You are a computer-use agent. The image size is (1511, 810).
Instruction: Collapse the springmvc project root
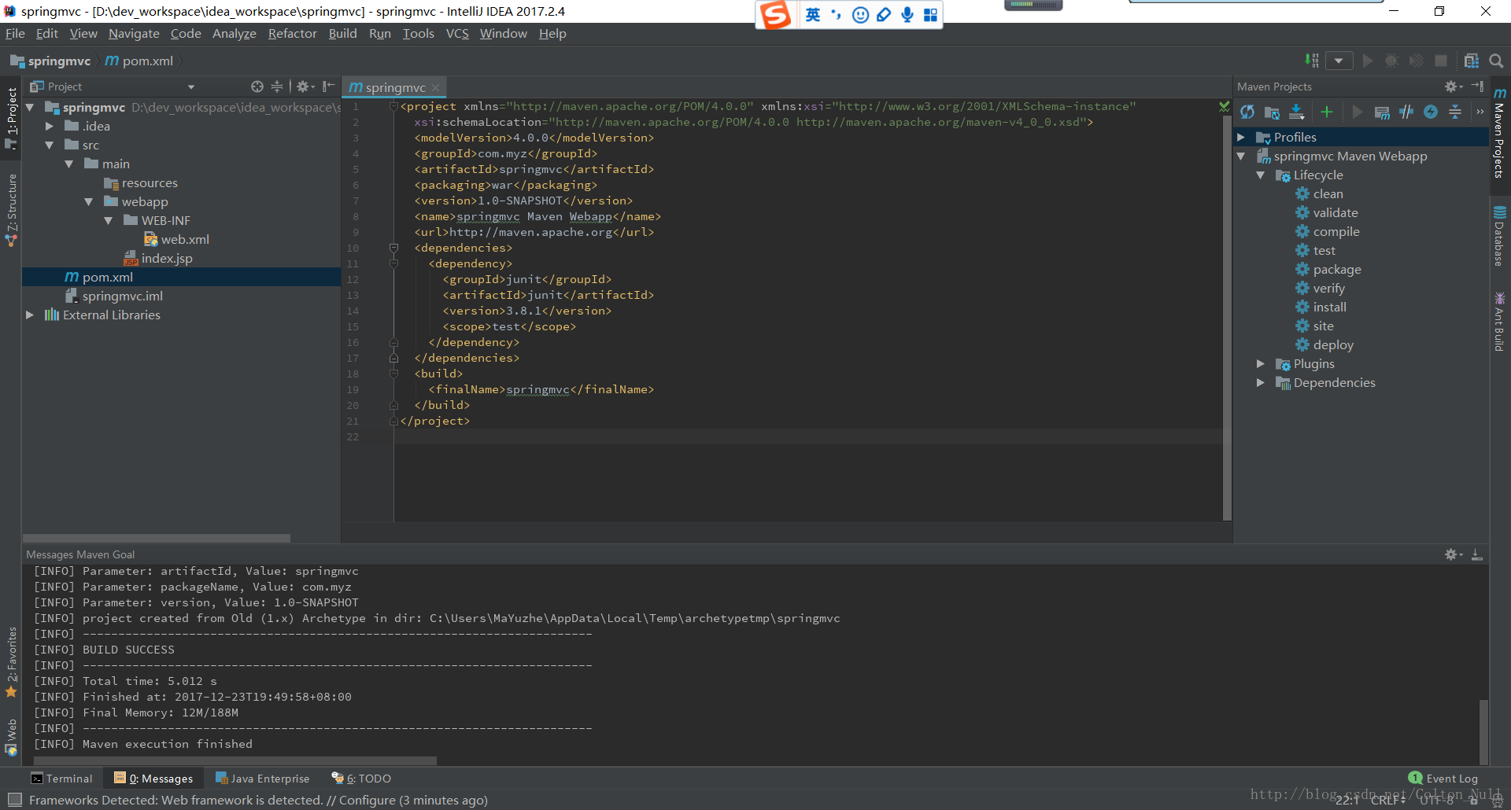click(30, 107)
